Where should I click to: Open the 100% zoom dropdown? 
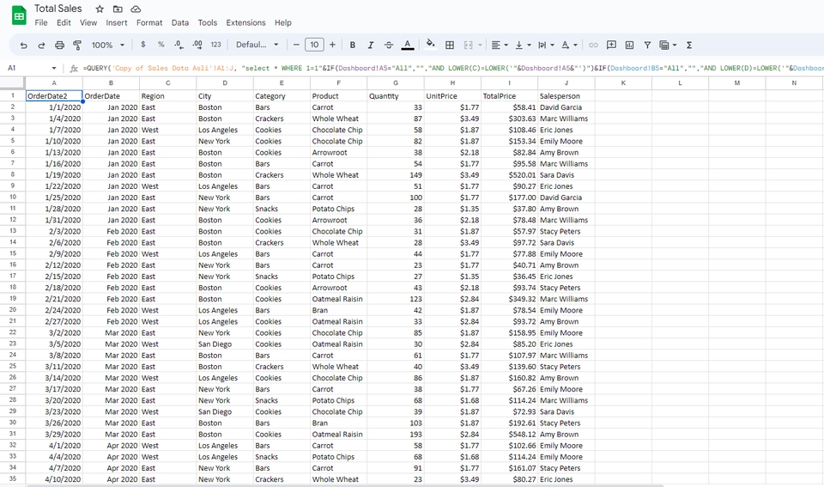coord(108,46)
